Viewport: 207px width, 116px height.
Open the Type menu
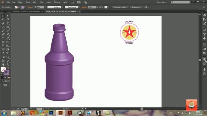click(28, 2)
